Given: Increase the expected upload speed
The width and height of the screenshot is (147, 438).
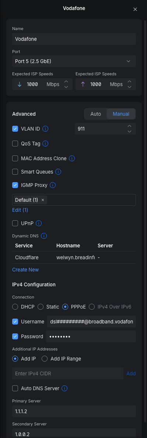Looking at the screenshot, I should click(129, 82).
